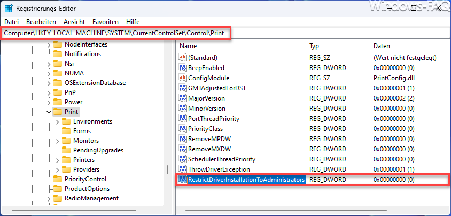Click the Nsi folder icon
This screenshot has width=451, height=216.
pyautogui.click(x=58, y=63)
